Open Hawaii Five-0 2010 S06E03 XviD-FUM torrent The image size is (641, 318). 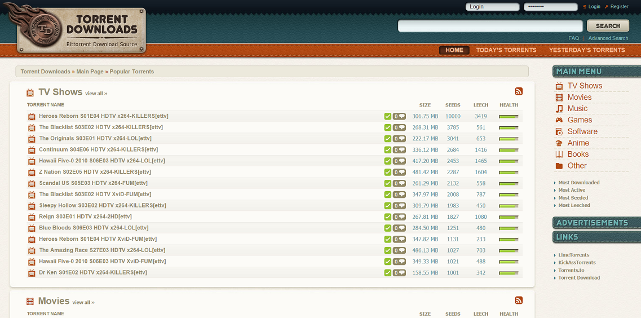[x=103, y=261]
